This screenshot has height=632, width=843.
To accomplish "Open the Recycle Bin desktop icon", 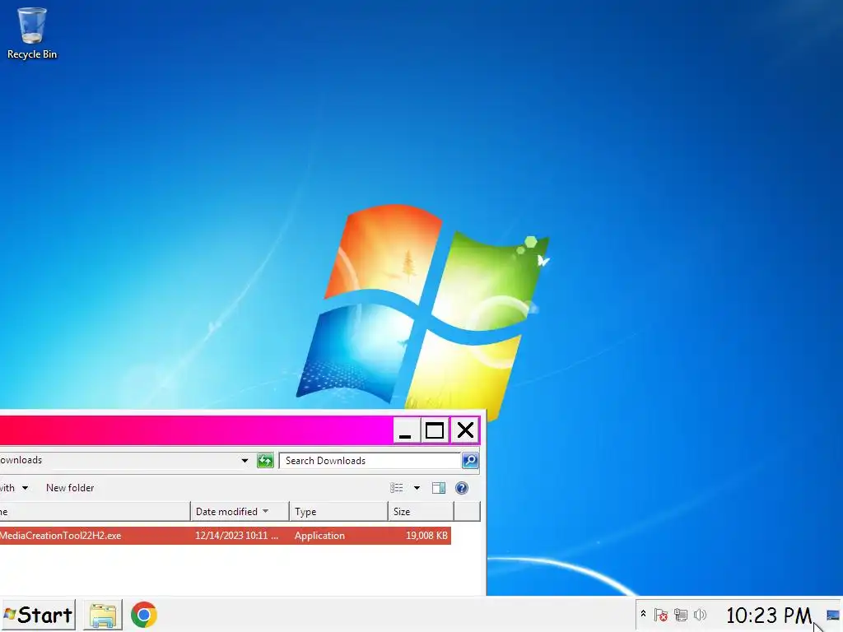I will pyautogui.click(x=32, y=33).
